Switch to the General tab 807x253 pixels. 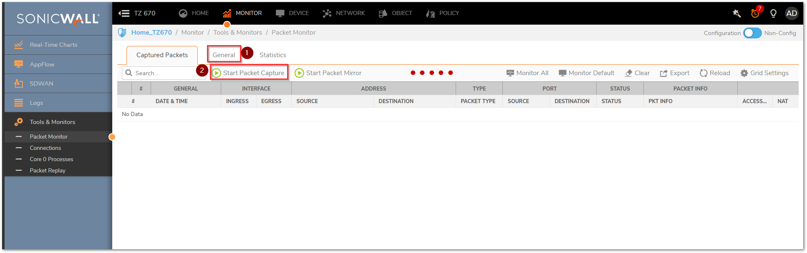224,55
